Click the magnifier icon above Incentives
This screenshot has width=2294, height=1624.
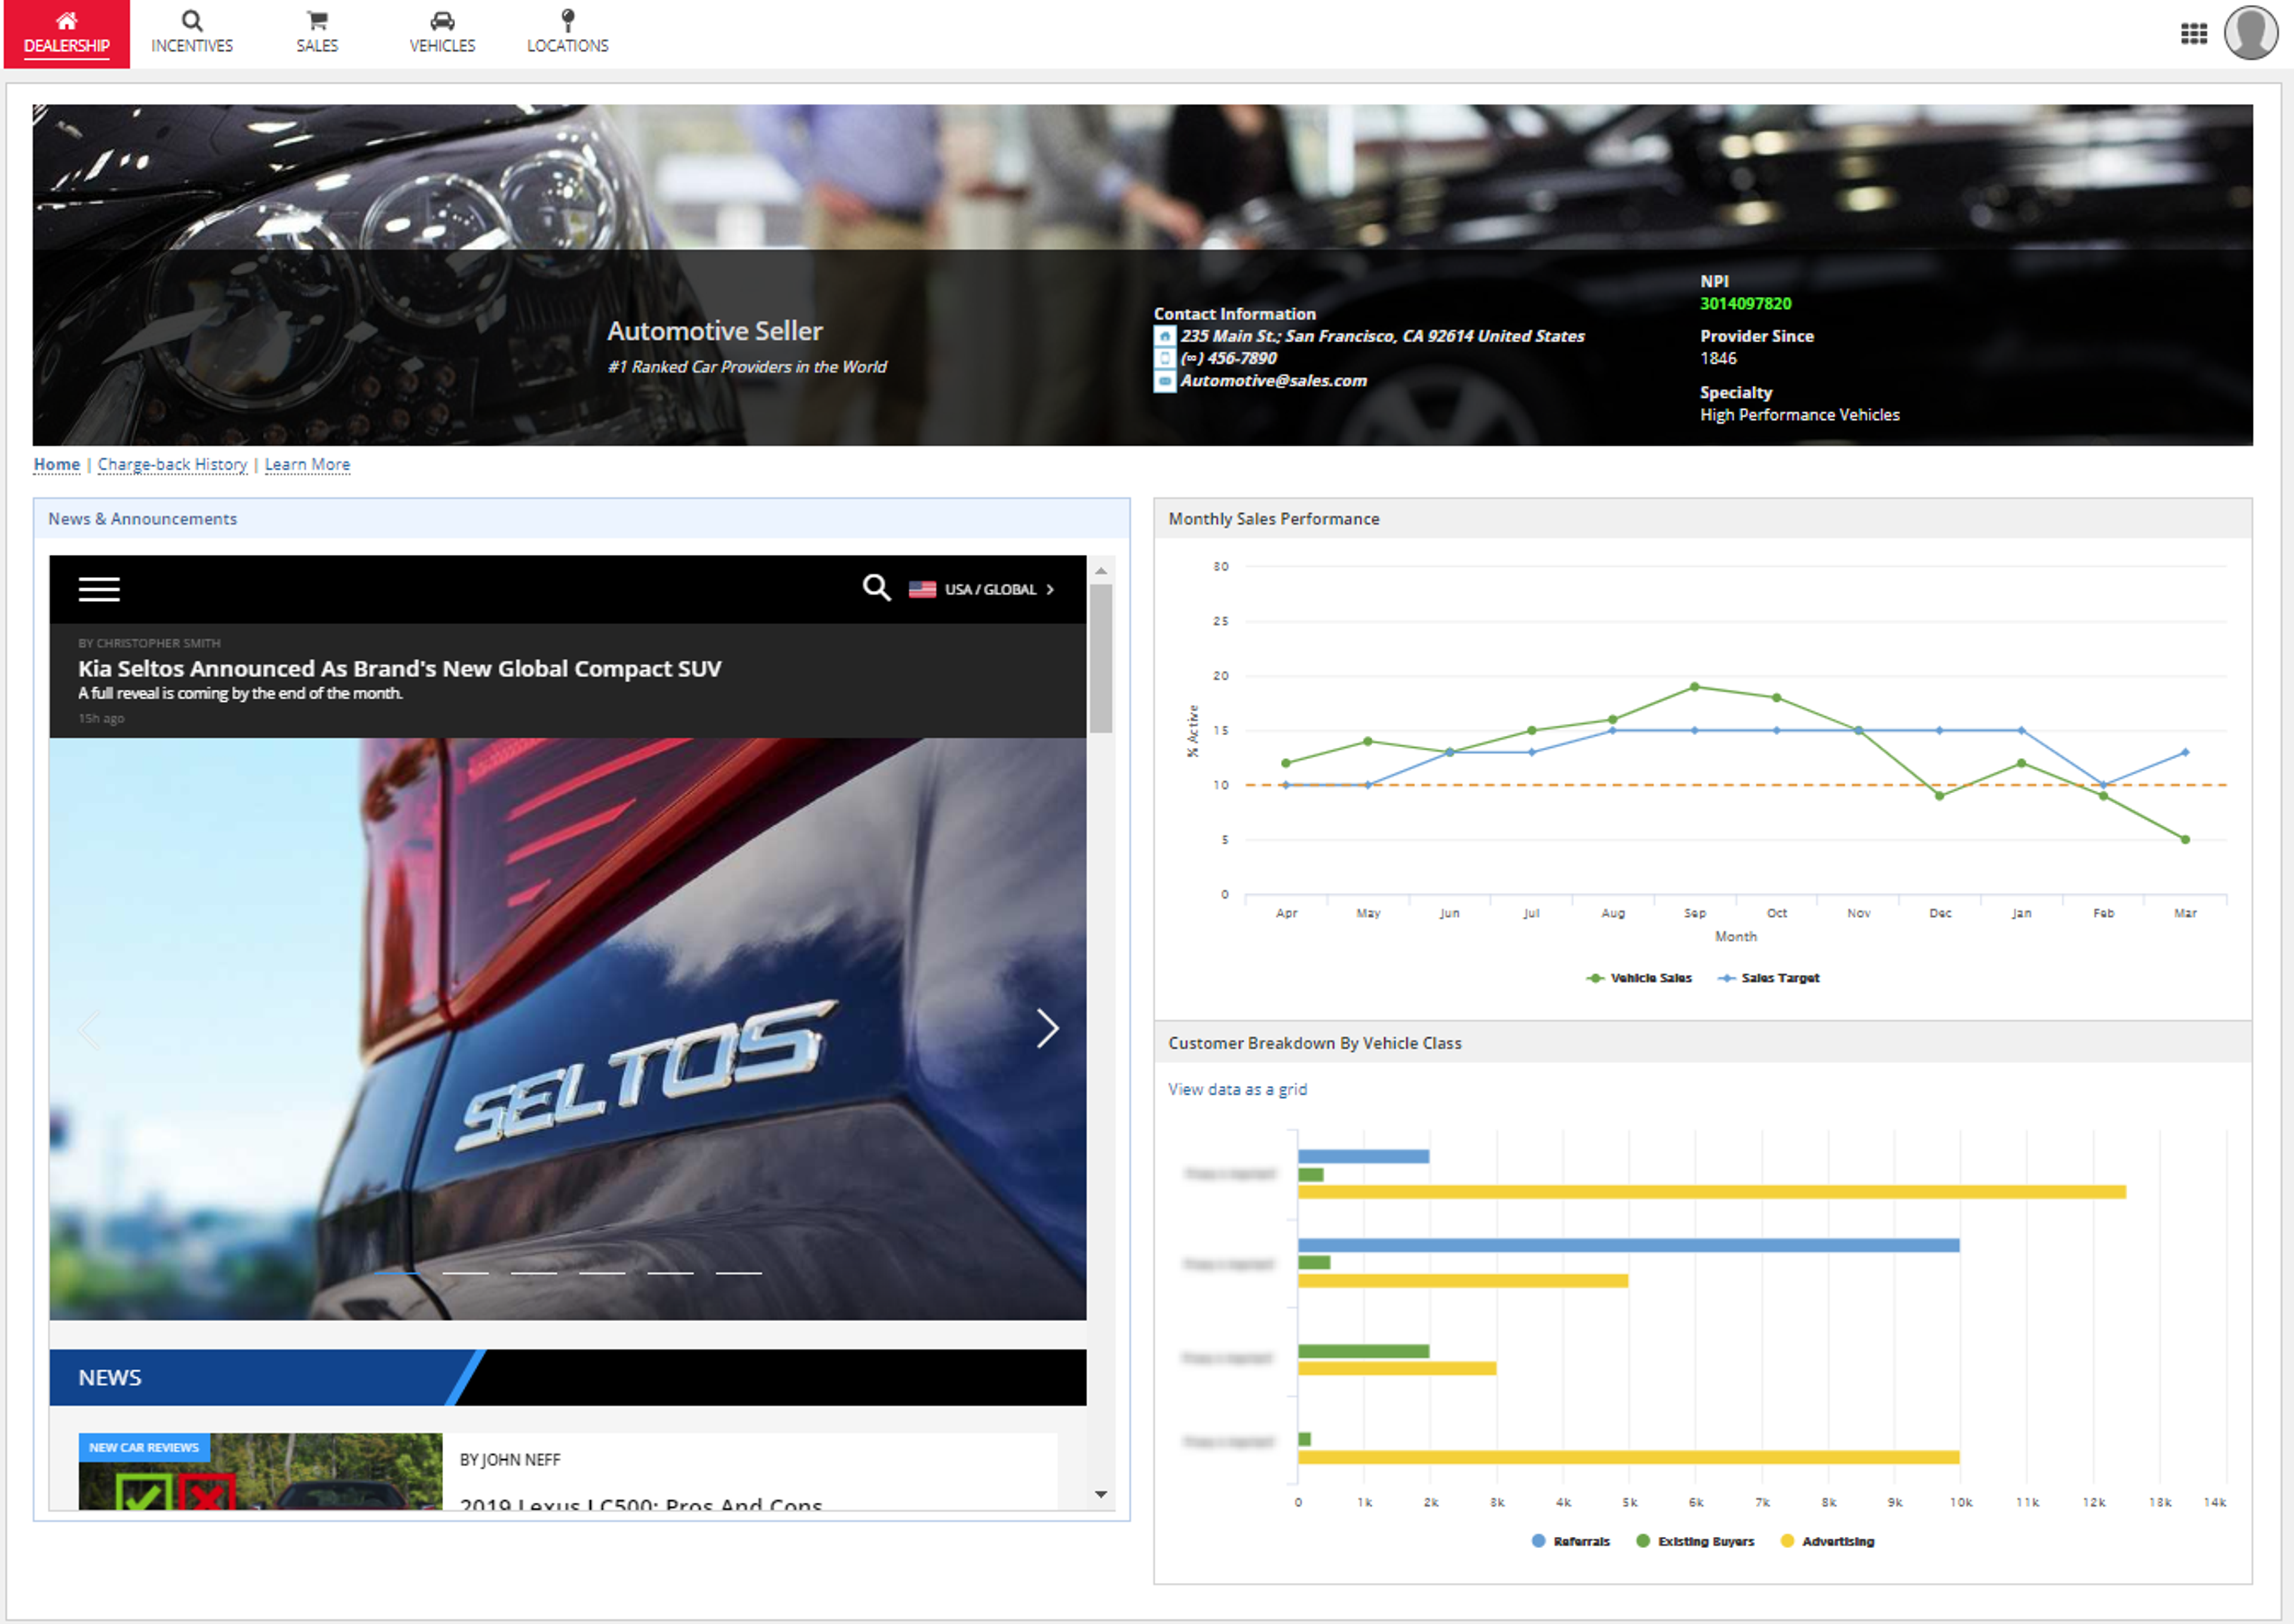point(192,20)
